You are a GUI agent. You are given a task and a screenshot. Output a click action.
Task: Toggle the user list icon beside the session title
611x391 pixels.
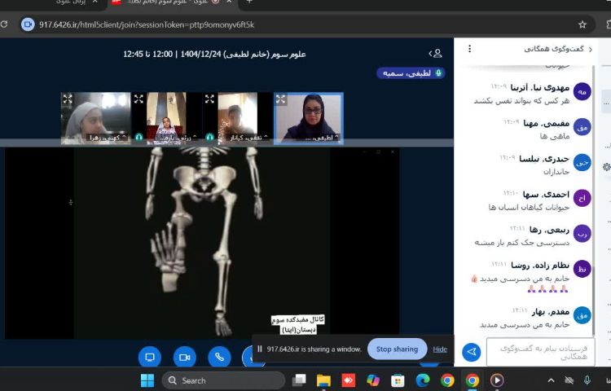[435, 53]
